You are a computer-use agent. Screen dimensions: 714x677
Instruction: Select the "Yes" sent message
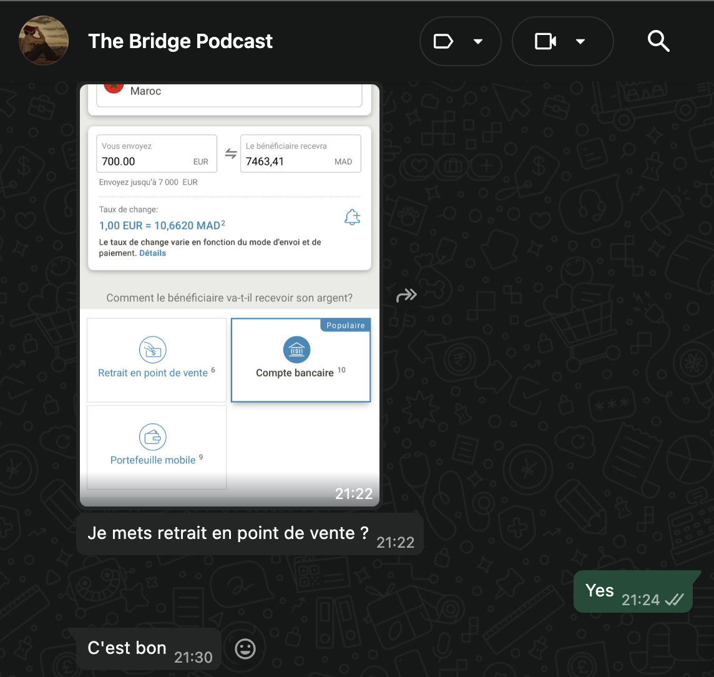633,591
